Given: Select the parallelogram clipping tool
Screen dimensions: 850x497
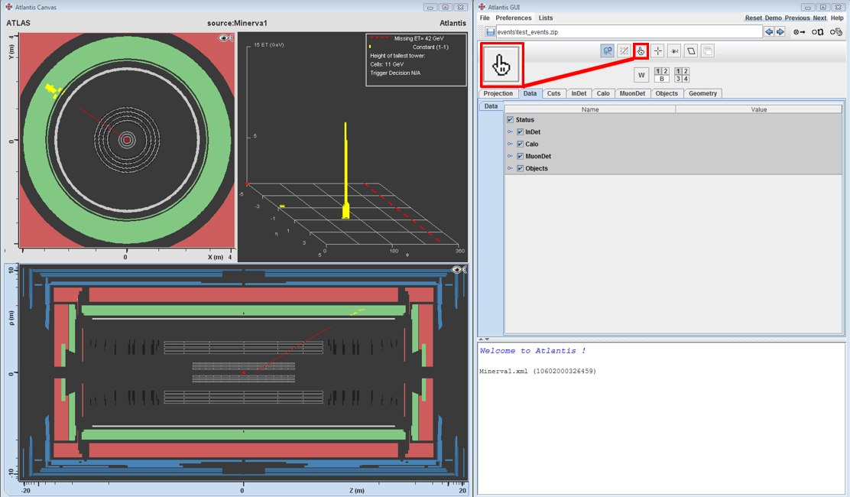Looking at the screenshot, I should (691, 51).
